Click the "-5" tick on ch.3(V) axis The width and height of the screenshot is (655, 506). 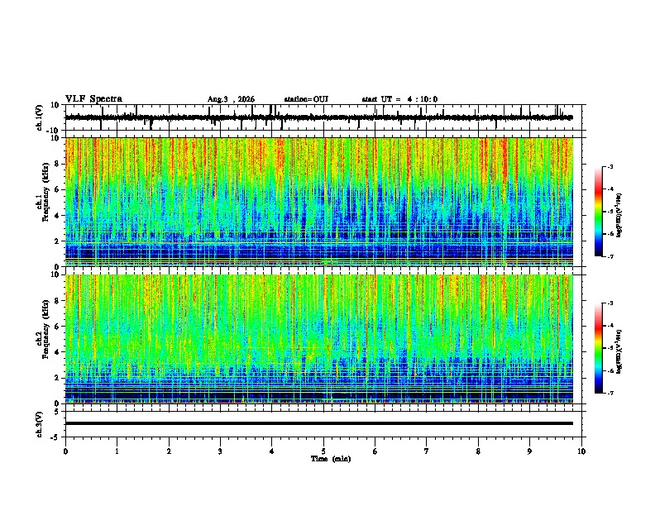(55, 437)
